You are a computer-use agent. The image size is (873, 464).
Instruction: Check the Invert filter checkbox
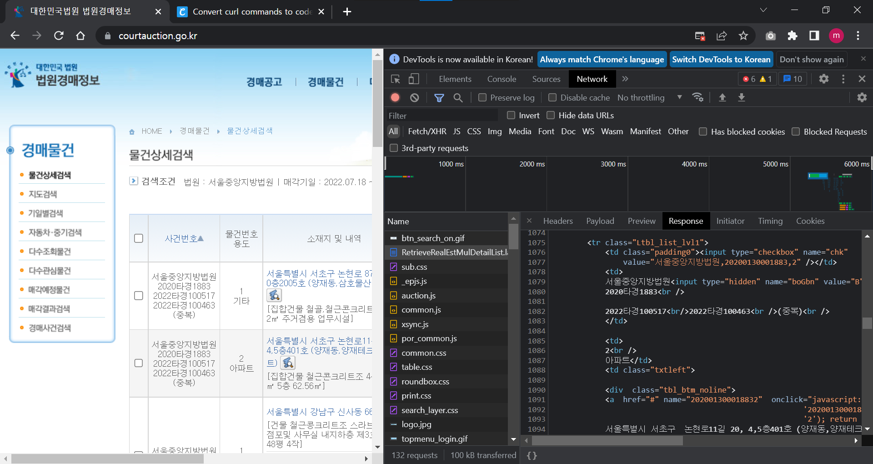point(511,115)
